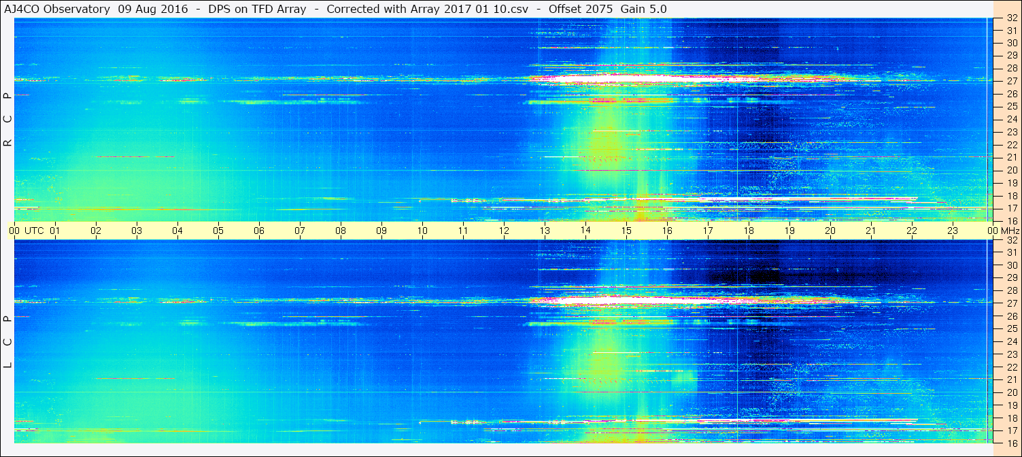Select the 18 hour mark on time axis
The width and height of the screenshot is (1022, 457).
[749, 231]
